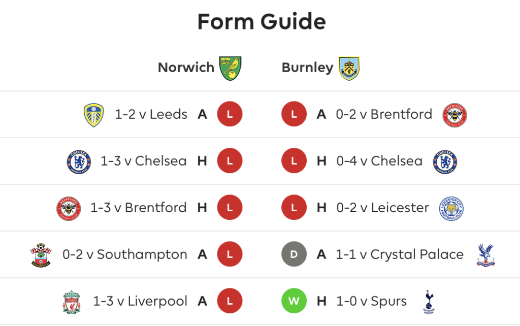
Task: Open the 1-0 v Spurs match result
Action: (371, 301)
